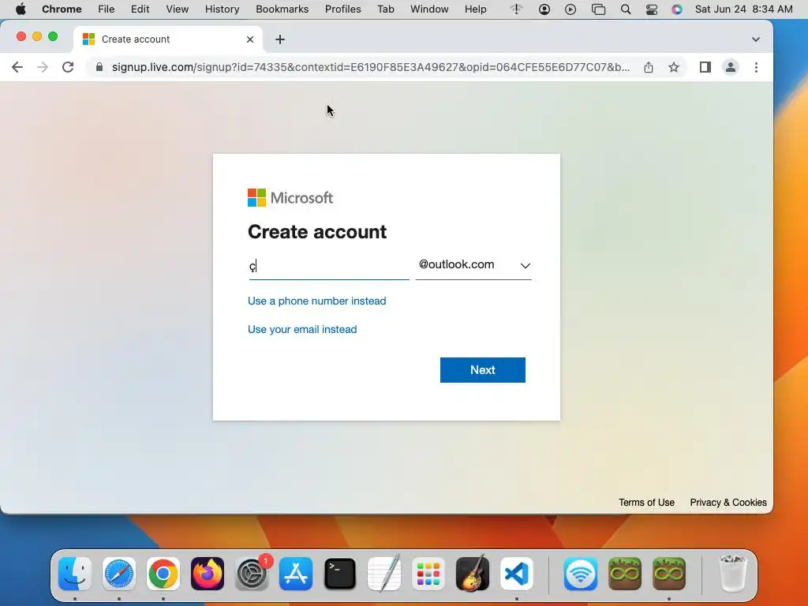
Task: Open Privacy & Cookies link
Action: tap(728, 503)
